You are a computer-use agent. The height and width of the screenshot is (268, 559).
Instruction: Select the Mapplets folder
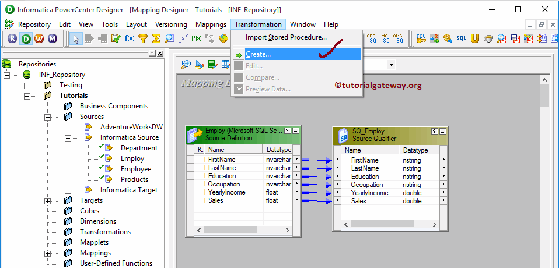point(94,242)
